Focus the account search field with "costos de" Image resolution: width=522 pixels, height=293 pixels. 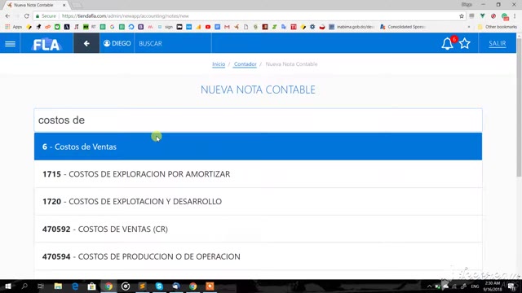258,120
